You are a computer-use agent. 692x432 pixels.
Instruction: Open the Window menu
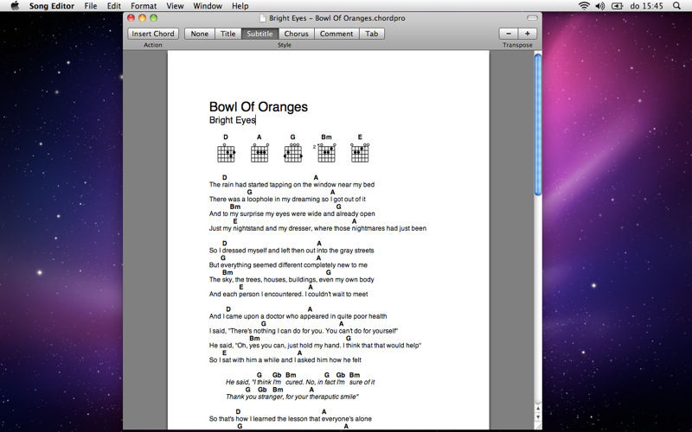[x=208, y=6]
